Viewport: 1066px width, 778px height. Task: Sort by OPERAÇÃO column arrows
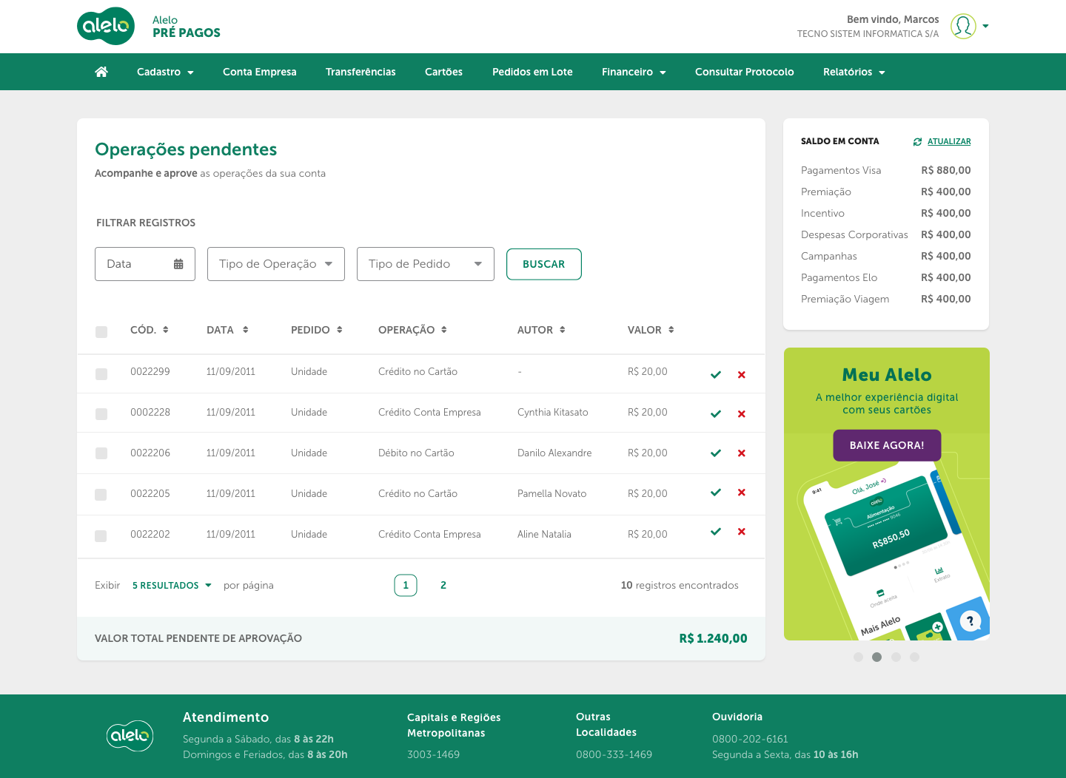click(x=444, y=330)
